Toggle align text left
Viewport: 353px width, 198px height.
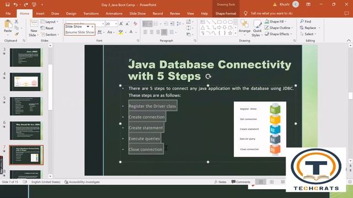click(x=146, y=32)
